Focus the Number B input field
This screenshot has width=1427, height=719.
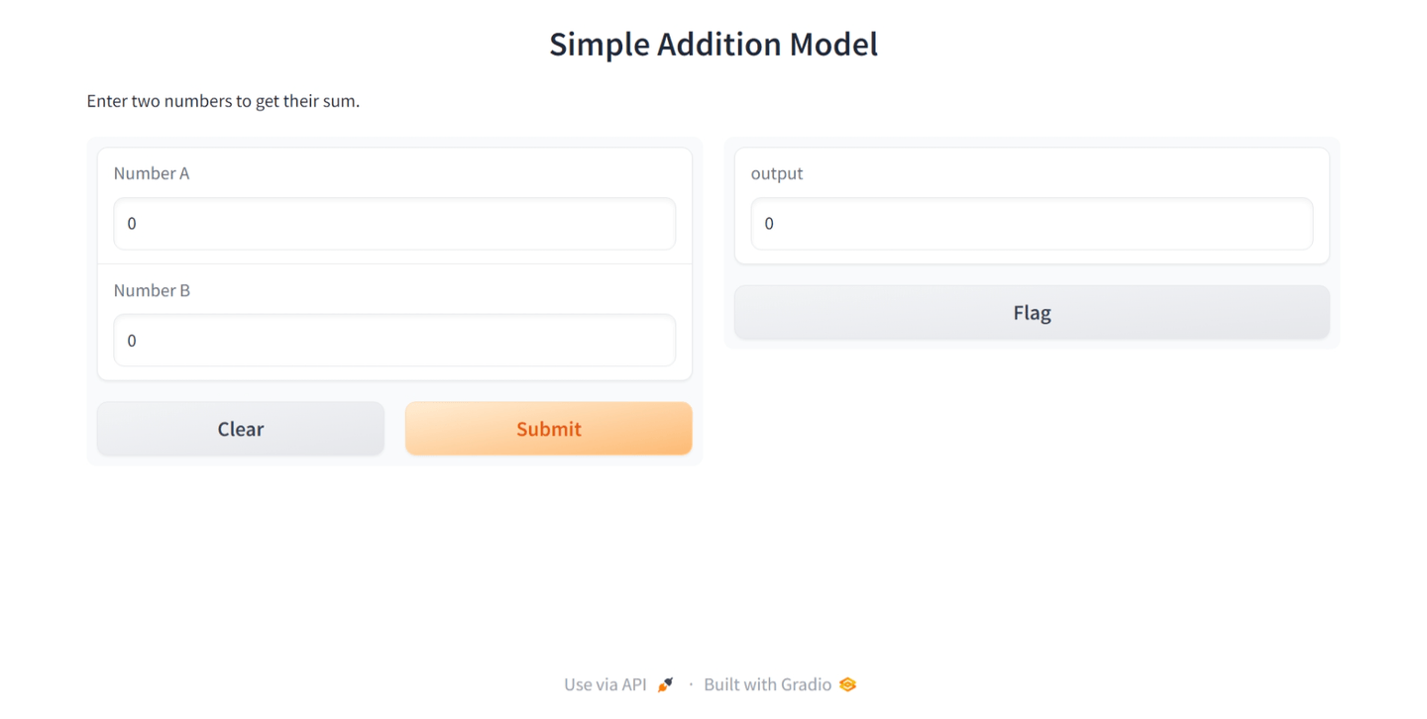click(394, 341)
